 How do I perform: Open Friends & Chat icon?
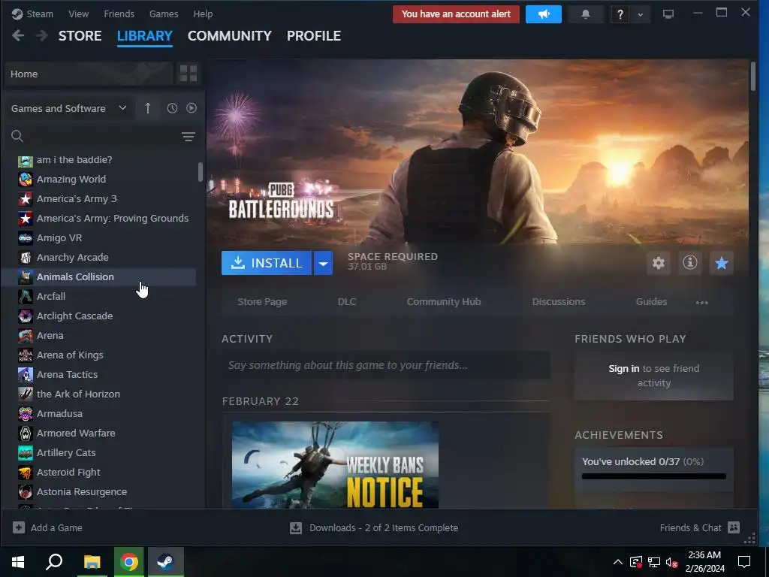(x=734, y=527)
